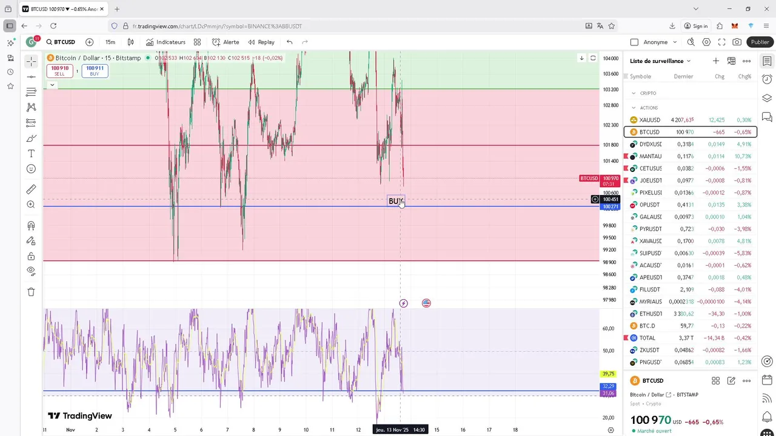Open chart settings hexagon icon

(706, 42)
